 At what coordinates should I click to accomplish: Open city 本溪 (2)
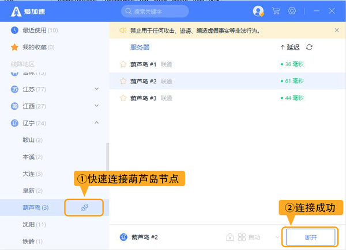(x=32, y=157)
